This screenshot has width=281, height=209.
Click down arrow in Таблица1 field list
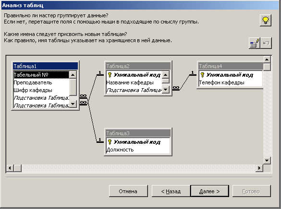[73, 104]
